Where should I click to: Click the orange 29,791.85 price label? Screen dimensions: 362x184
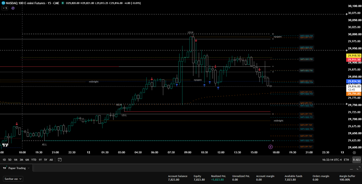pyautogui.click(x=354, y=94)
